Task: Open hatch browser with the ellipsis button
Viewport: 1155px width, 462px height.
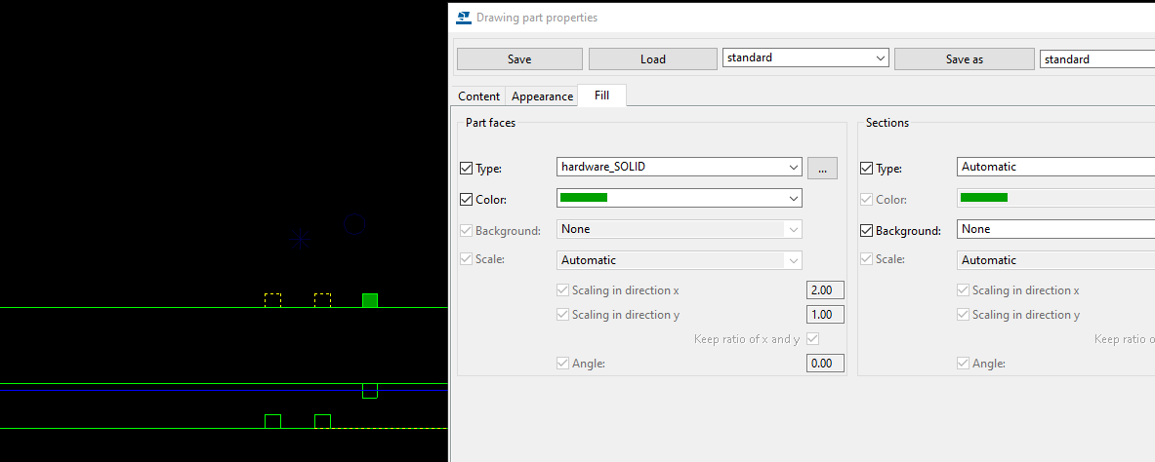Action: pyautogui.click(x=822, y=168)
